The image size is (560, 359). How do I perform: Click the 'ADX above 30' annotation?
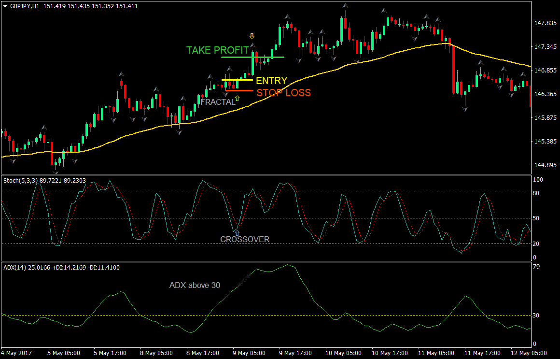coord(195,286)
